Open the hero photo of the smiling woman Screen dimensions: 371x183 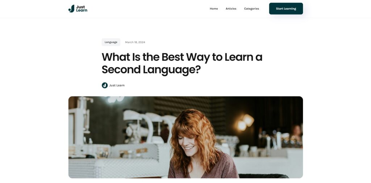tap(185, 137)
